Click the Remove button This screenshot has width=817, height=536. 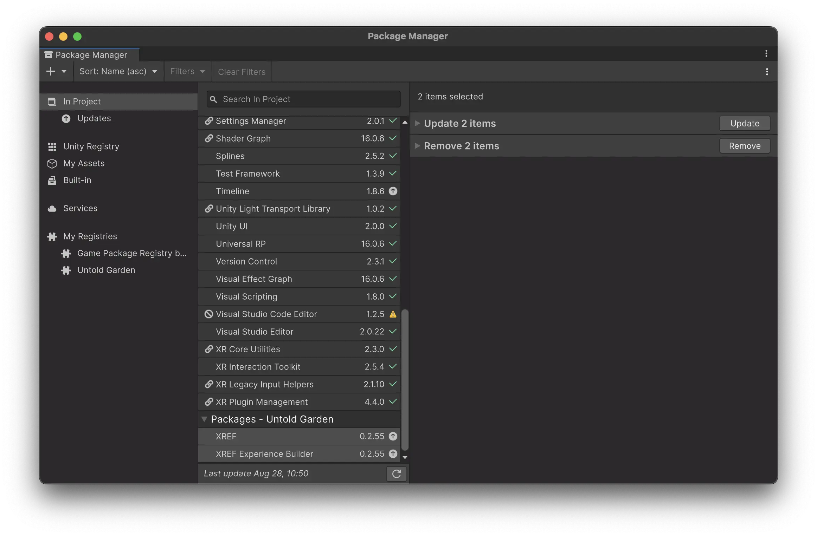pyautogui.click(x=744, y=146)
